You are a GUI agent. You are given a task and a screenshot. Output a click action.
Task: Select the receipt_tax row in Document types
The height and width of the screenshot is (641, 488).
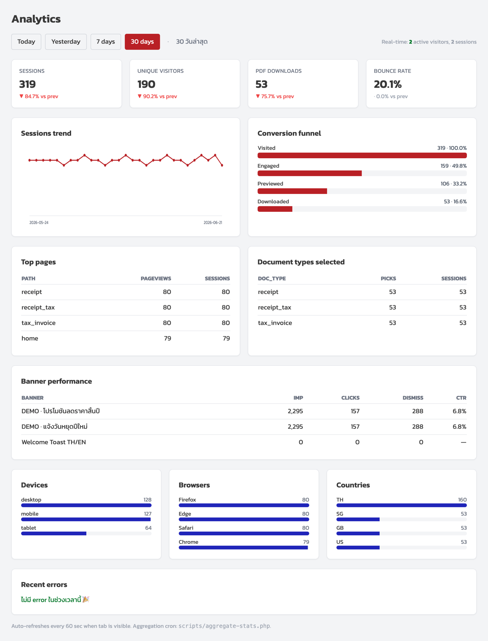[362, 307]
